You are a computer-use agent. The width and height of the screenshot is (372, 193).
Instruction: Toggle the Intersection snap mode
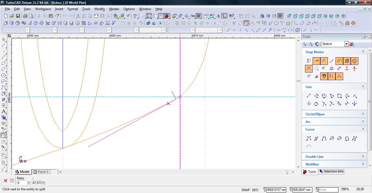(309, 68)
